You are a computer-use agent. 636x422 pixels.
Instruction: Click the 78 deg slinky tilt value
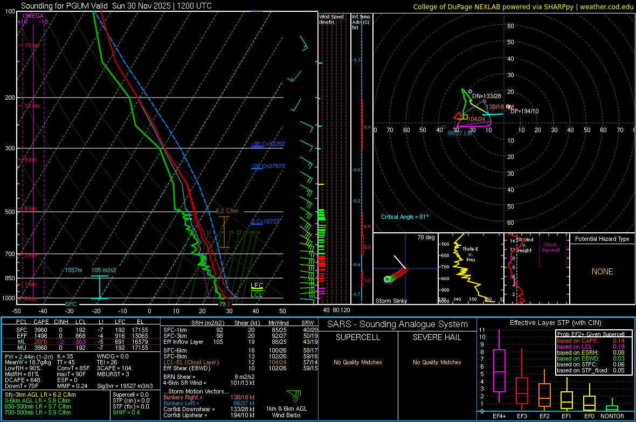[x=426, y=237]
